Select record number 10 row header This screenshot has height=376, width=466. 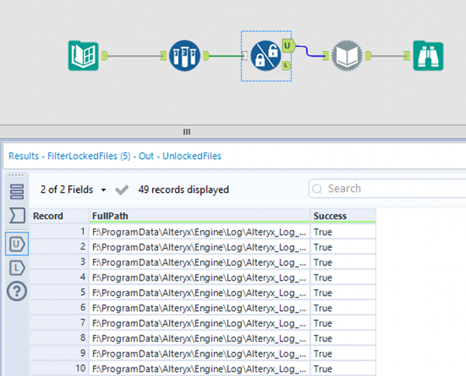click(60, 368)
